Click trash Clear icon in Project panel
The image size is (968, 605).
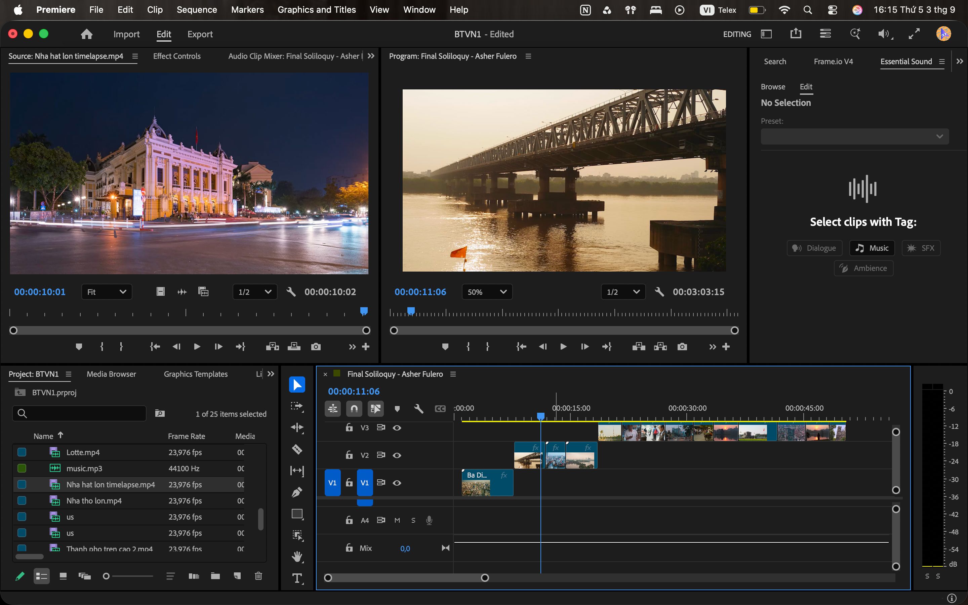258,576
